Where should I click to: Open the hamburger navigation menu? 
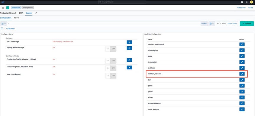3,8
